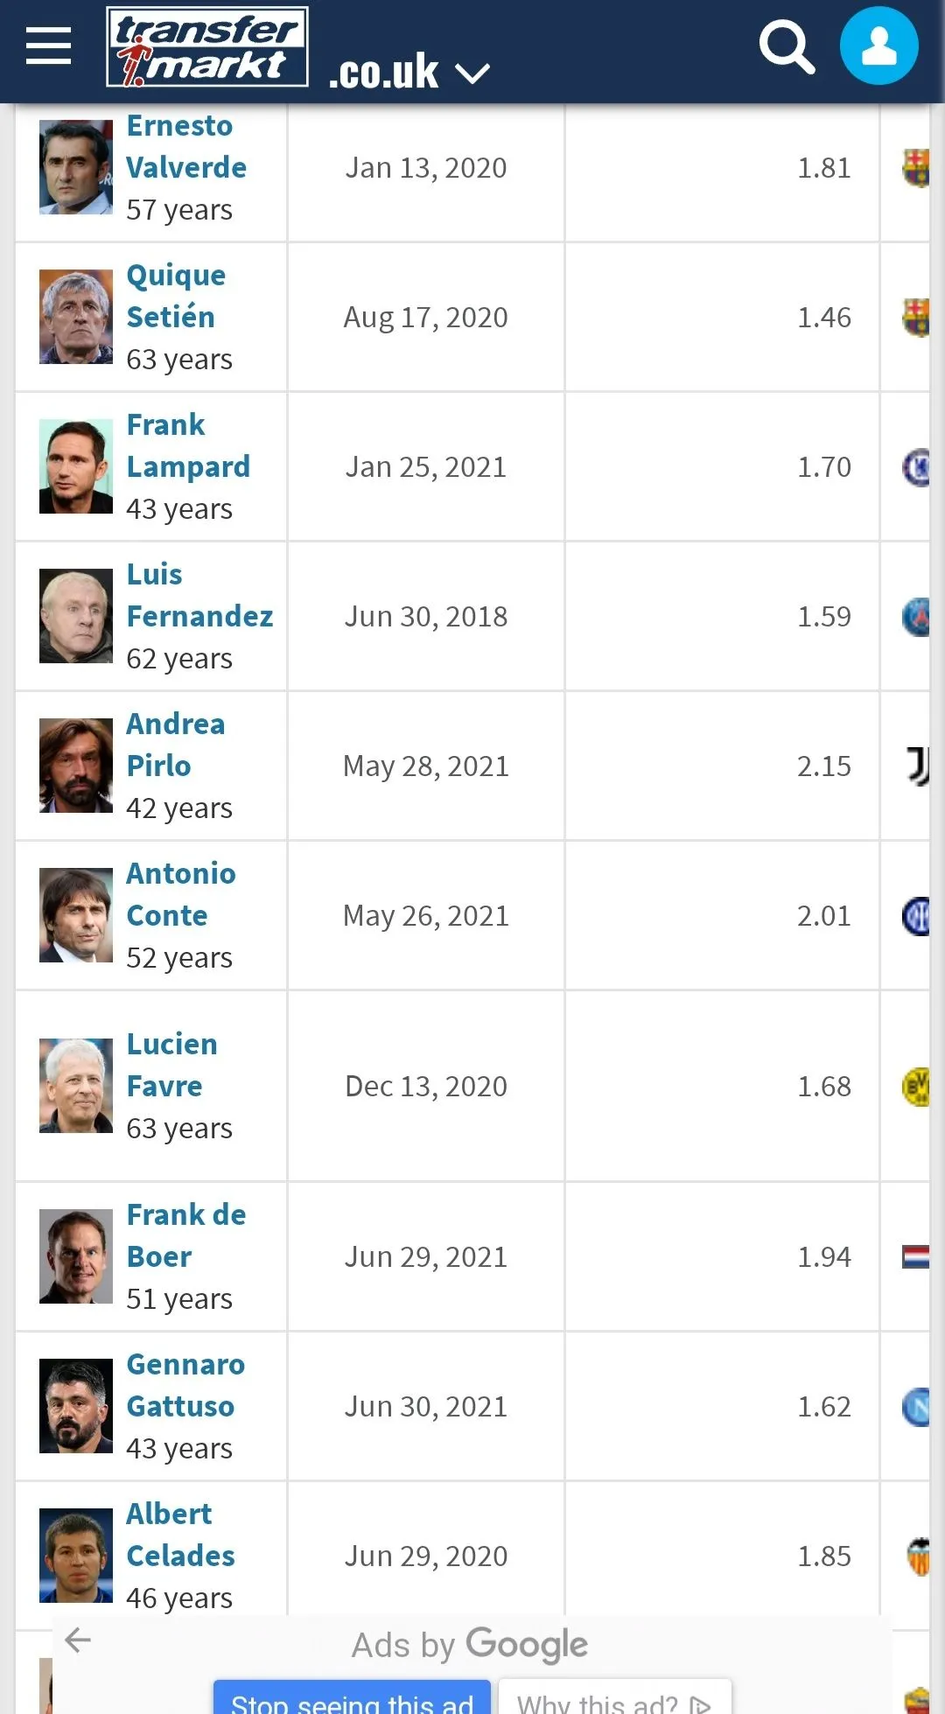Click Quique Setién's portrait thumbnail
The image size is (945, 1714).
pos(76,317)
